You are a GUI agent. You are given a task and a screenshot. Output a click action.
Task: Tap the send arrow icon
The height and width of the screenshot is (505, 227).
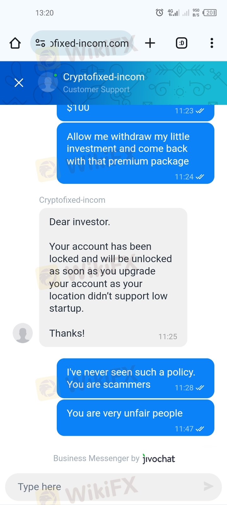point(208,486)
